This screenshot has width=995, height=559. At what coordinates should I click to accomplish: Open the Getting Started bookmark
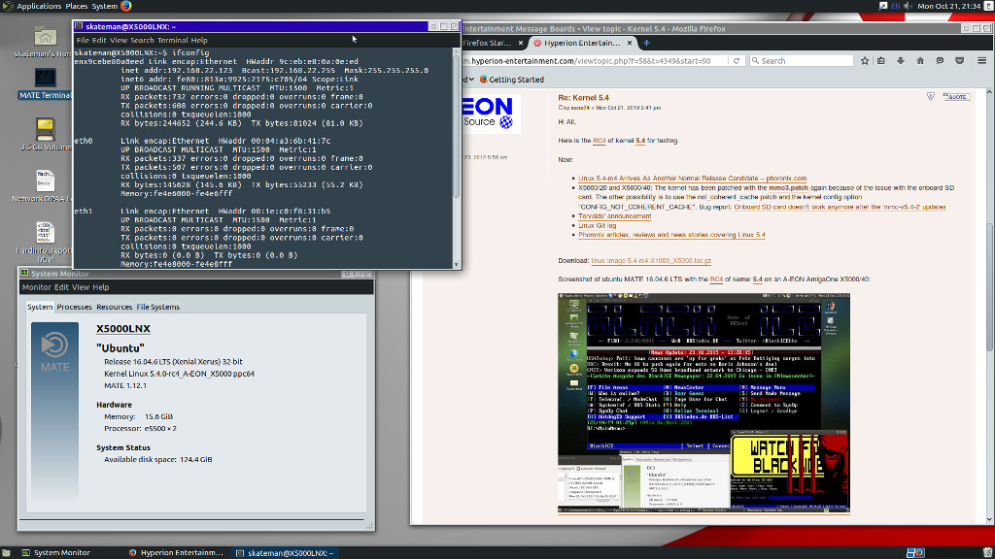click(x=511, y=80)
